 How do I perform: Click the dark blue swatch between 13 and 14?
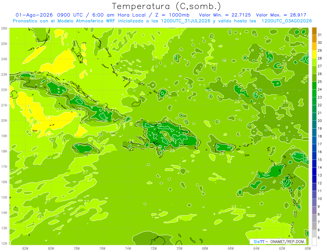click(314, 171)
